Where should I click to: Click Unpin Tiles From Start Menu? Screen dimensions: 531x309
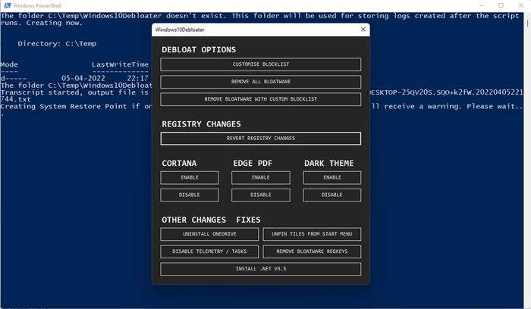pos(312,234)
